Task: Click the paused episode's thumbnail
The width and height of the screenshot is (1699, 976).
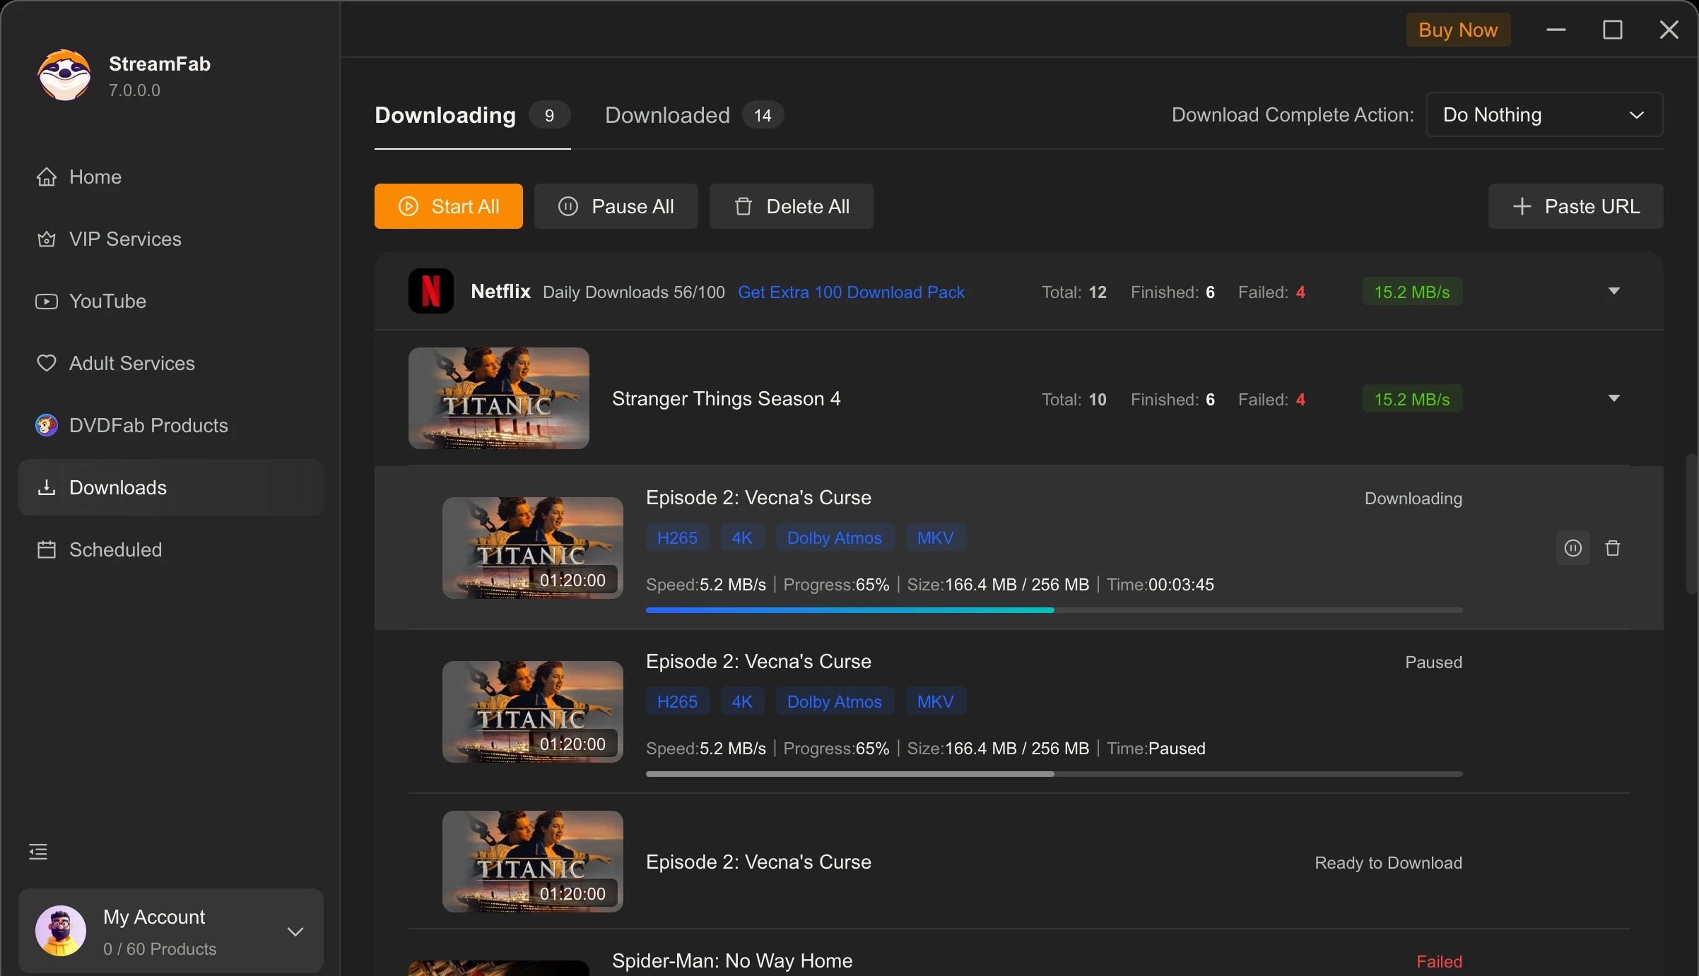Action: [533, 712]
